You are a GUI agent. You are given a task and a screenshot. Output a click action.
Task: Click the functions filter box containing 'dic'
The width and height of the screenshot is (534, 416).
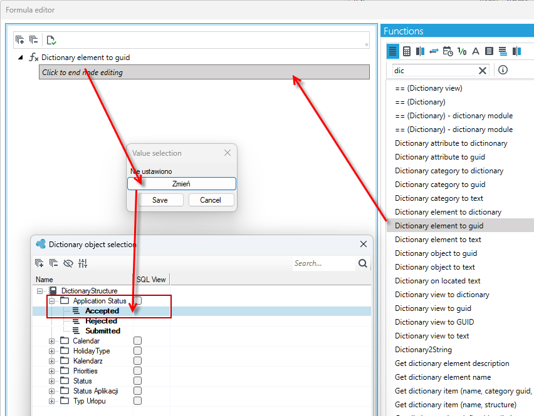[x=435, y=70]
